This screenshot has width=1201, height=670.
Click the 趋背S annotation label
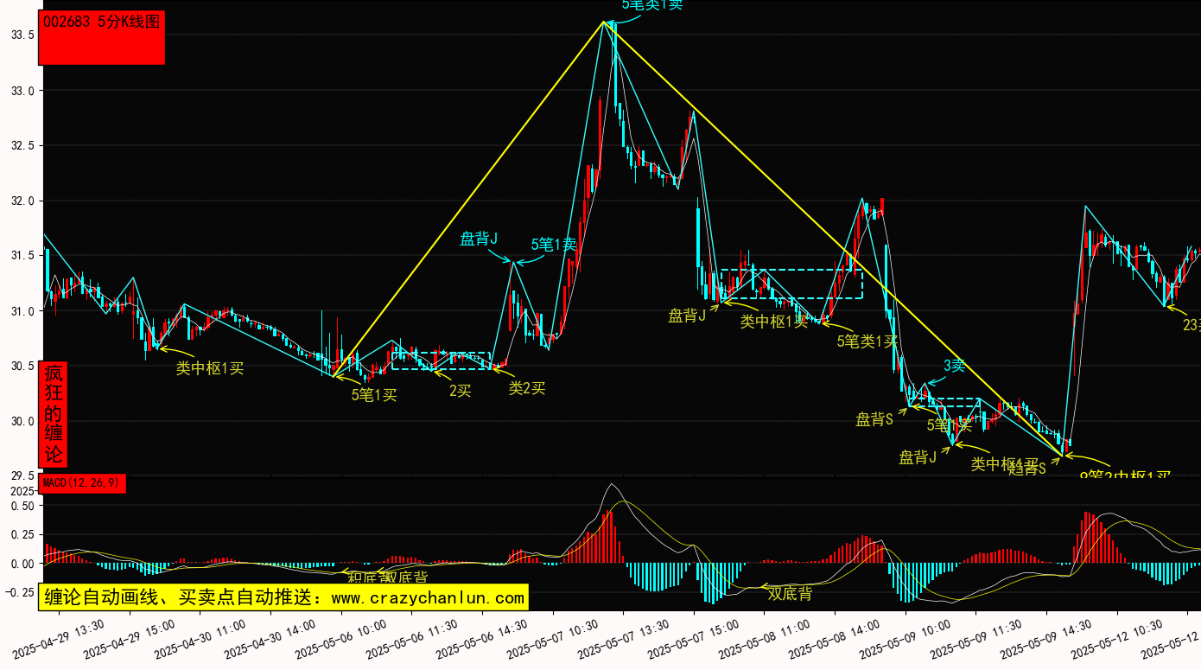point(1028,469)
